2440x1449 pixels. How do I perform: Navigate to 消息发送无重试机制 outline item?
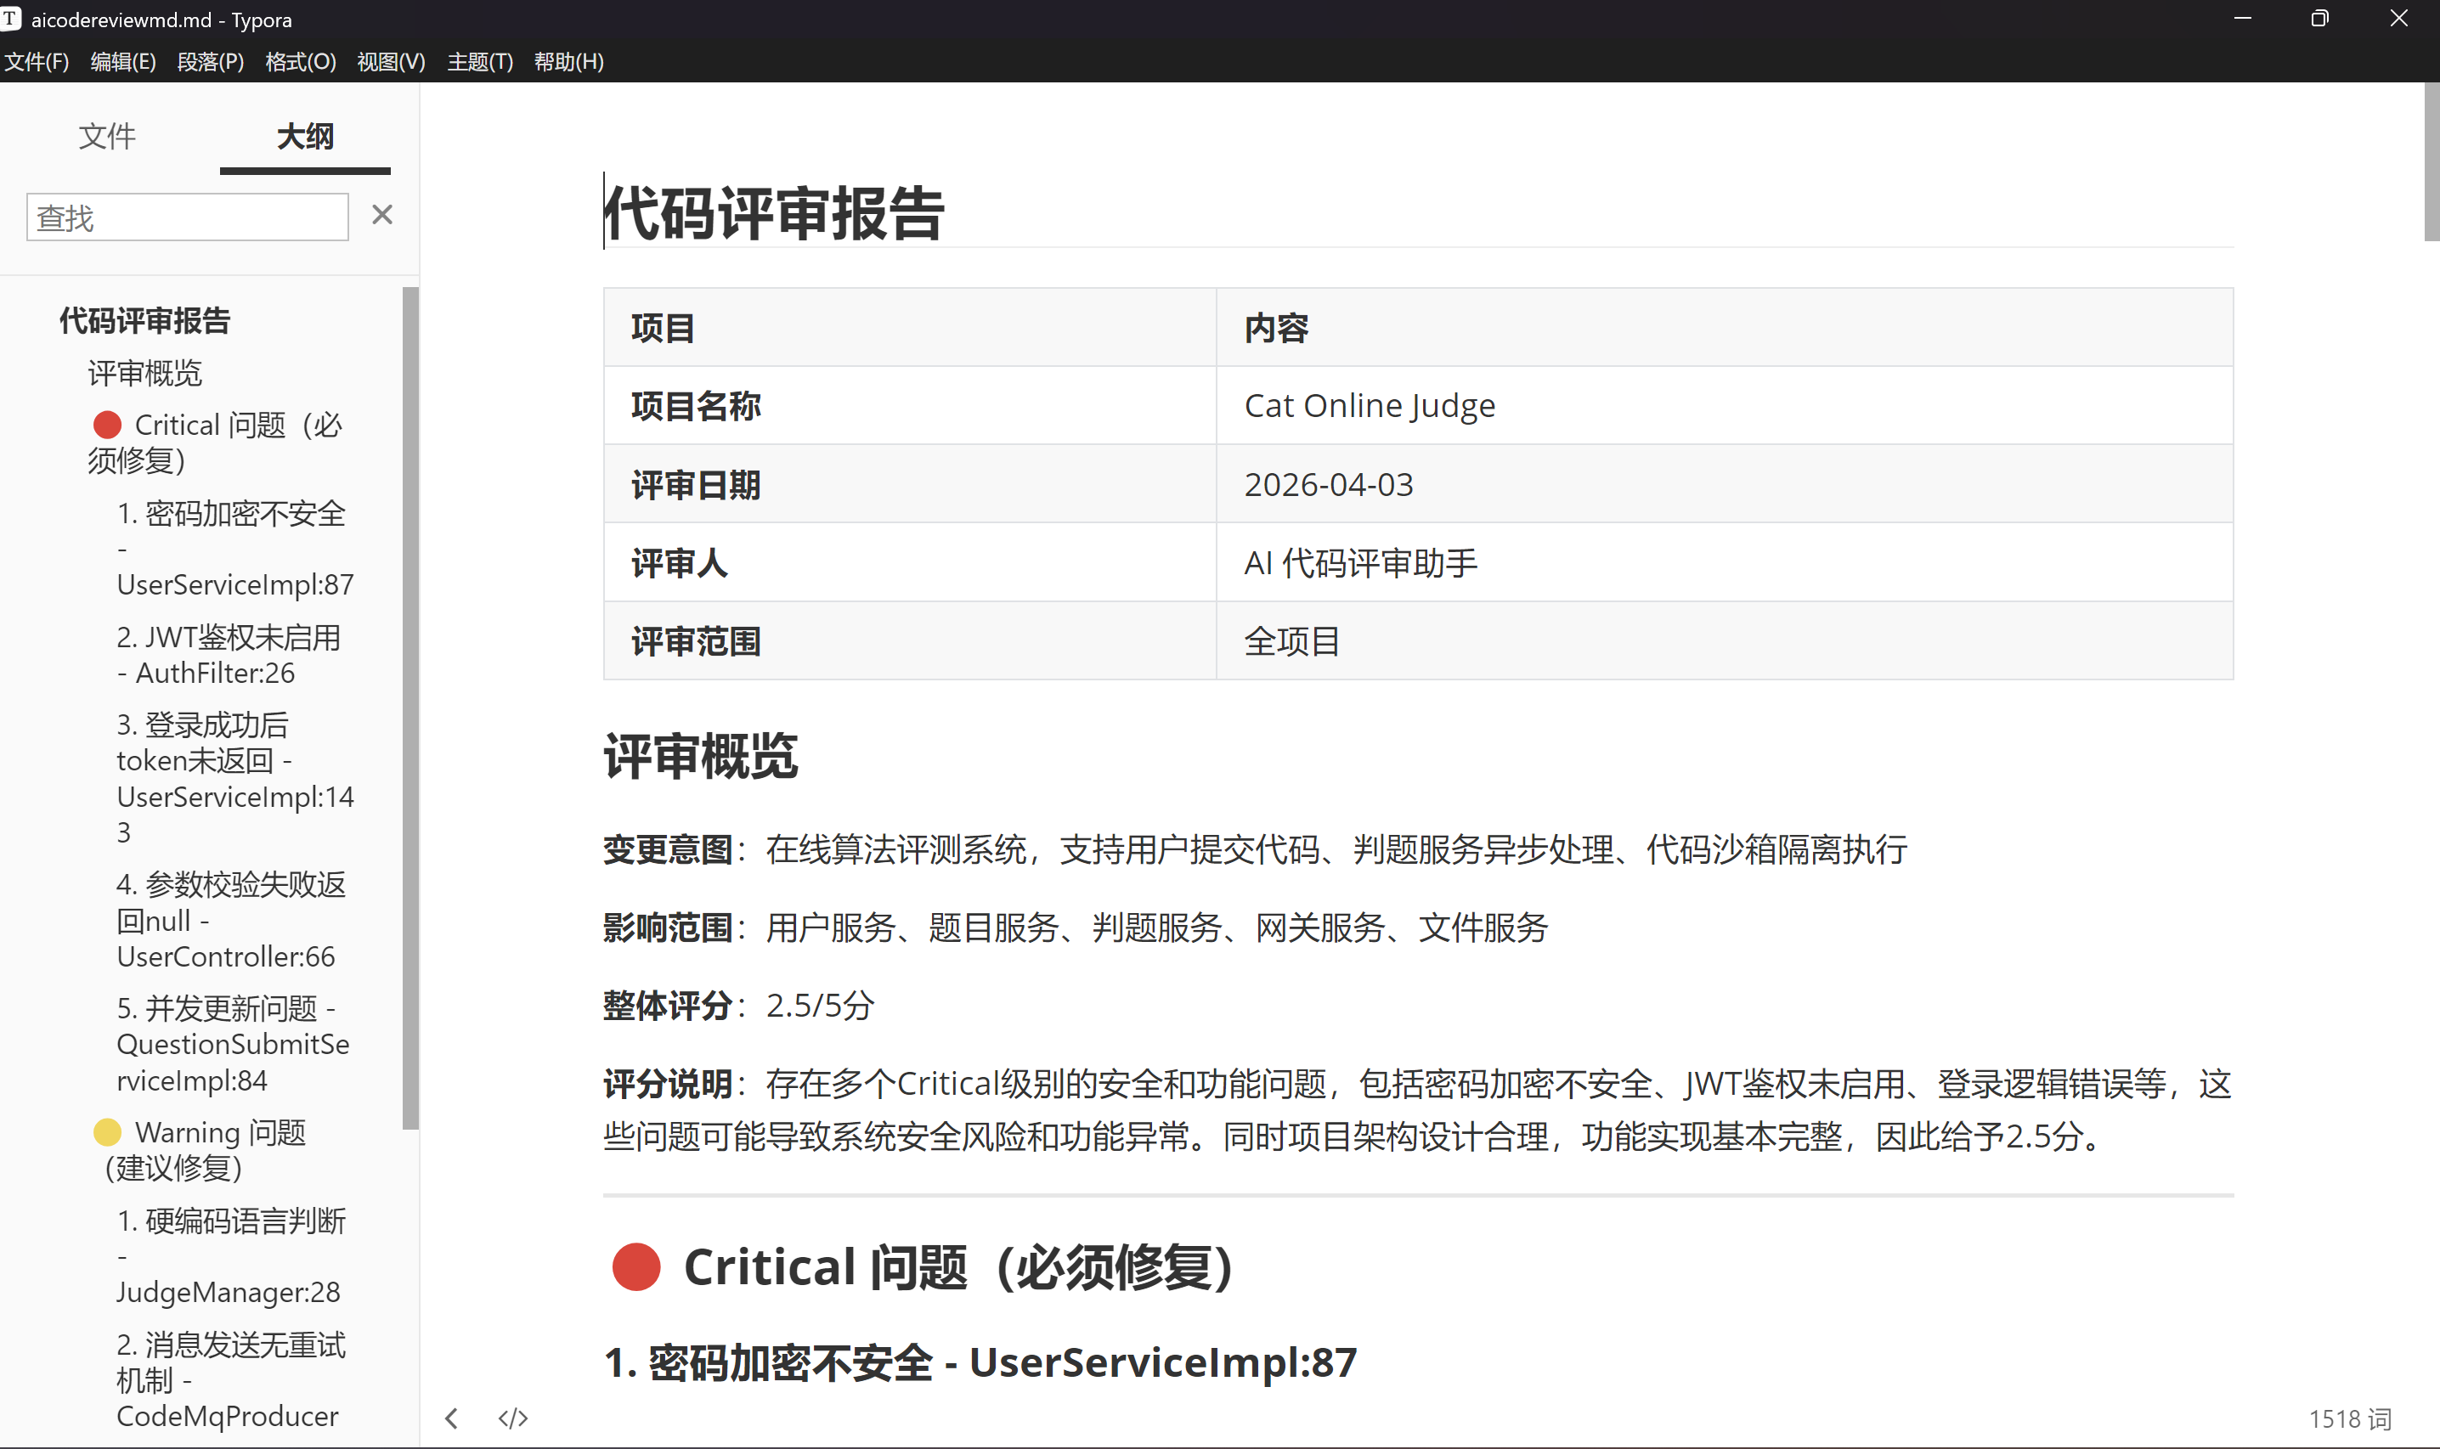230,1379
